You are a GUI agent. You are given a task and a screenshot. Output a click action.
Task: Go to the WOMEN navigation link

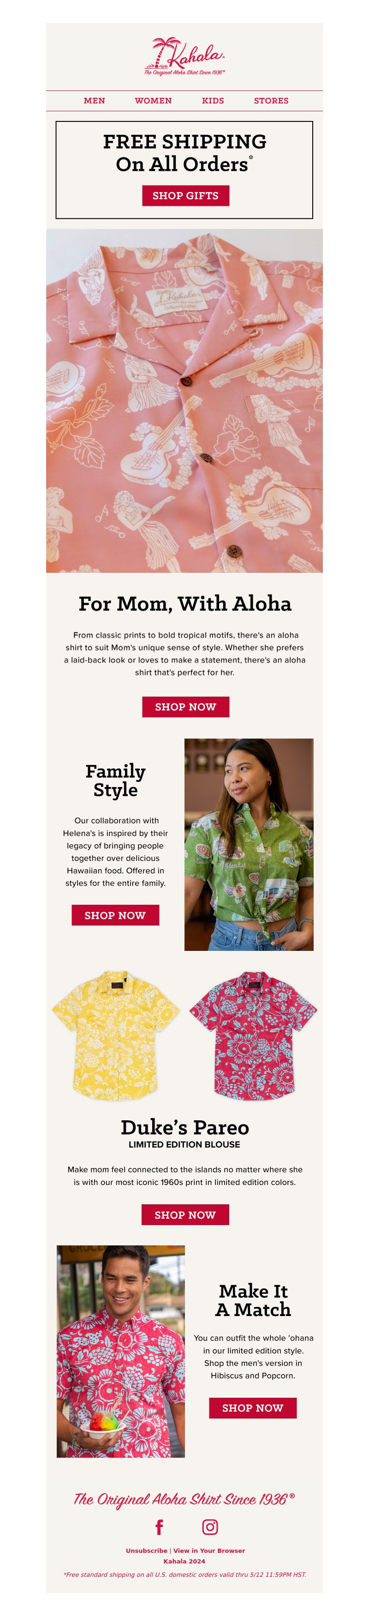pyautogui.click(x=153, y=101)
